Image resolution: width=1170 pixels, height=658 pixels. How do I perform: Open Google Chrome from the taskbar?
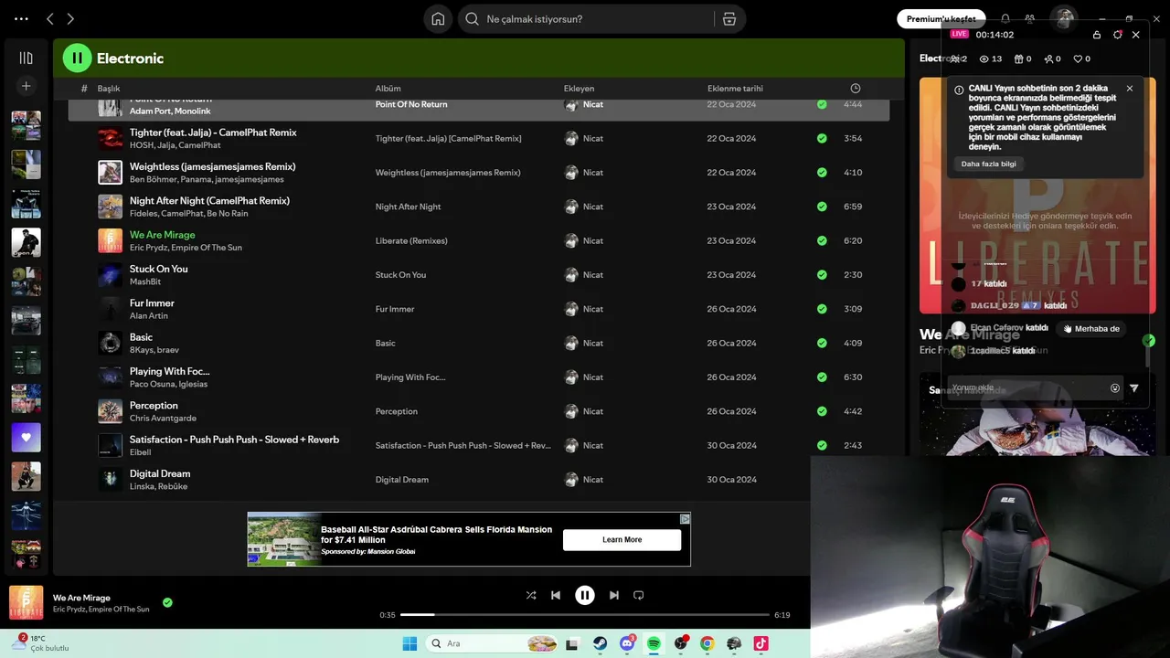click(x=707, y=643)
